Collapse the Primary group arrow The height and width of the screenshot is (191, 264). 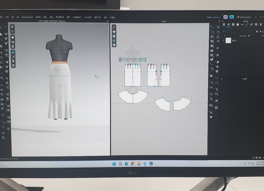pos(224,36)
